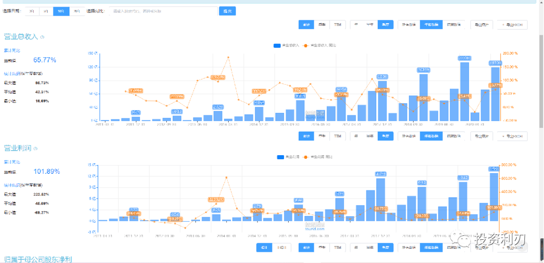Hide the blue 营业利润 bar series legend

281,157
